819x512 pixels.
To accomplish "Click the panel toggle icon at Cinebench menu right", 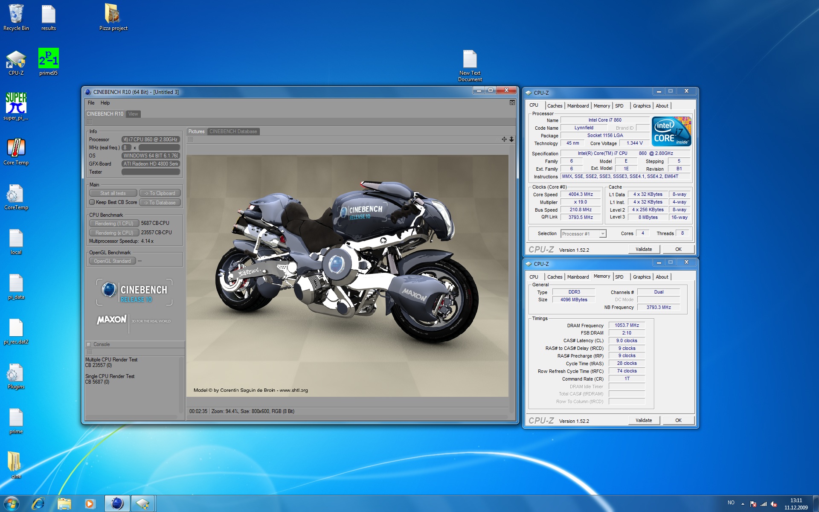I will tap(512, 103).
